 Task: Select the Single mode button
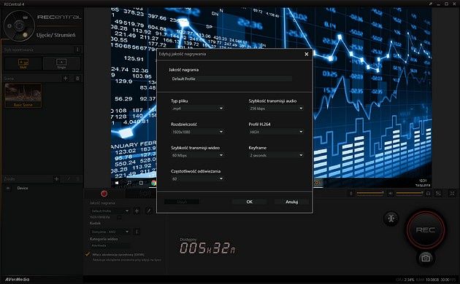(x=61, y=64)
